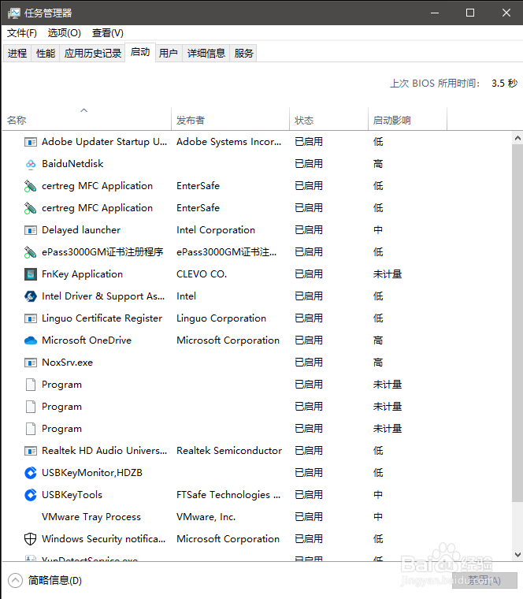Image resolution: width=523 pixels, height=599 pixels.
Task: Switch to the 进程 tab
Action: tap(17, 53)
